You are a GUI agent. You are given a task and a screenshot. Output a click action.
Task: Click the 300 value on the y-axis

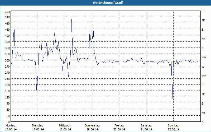[x=7, y=60]
